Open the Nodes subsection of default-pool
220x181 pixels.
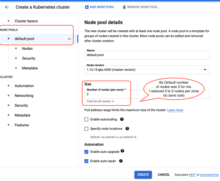27,49
